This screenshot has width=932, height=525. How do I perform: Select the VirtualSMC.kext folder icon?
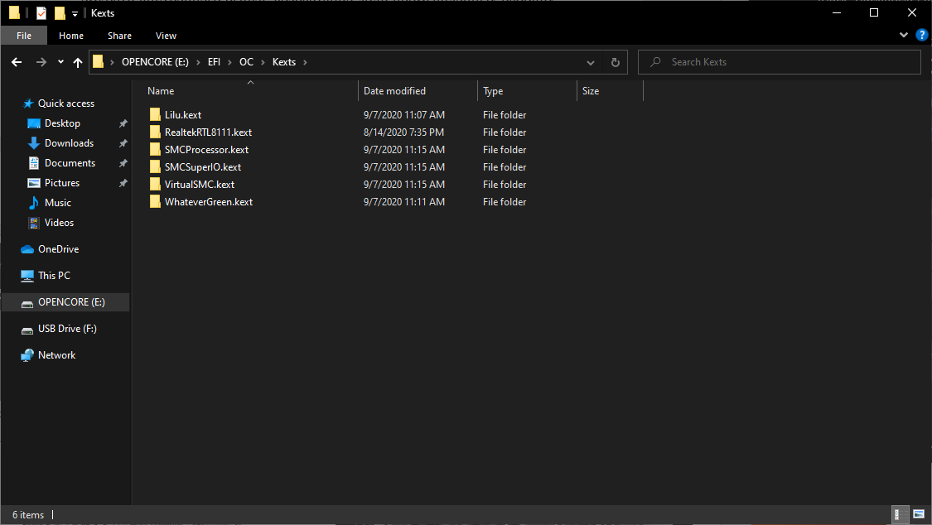(x=155, y=184)
